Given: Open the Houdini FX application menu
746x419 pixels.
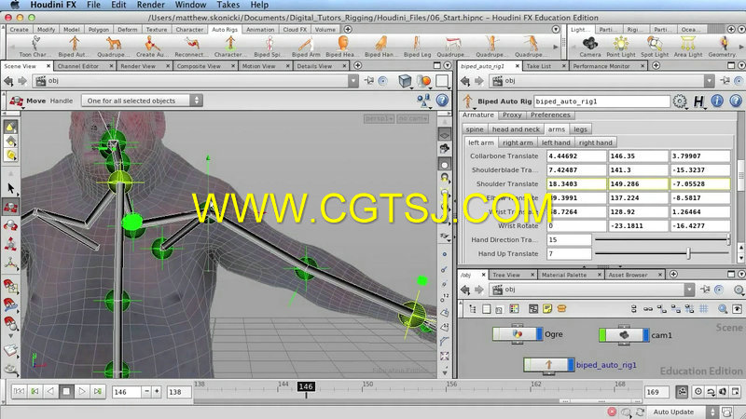Looking at the screenshot, I should 53,5.
